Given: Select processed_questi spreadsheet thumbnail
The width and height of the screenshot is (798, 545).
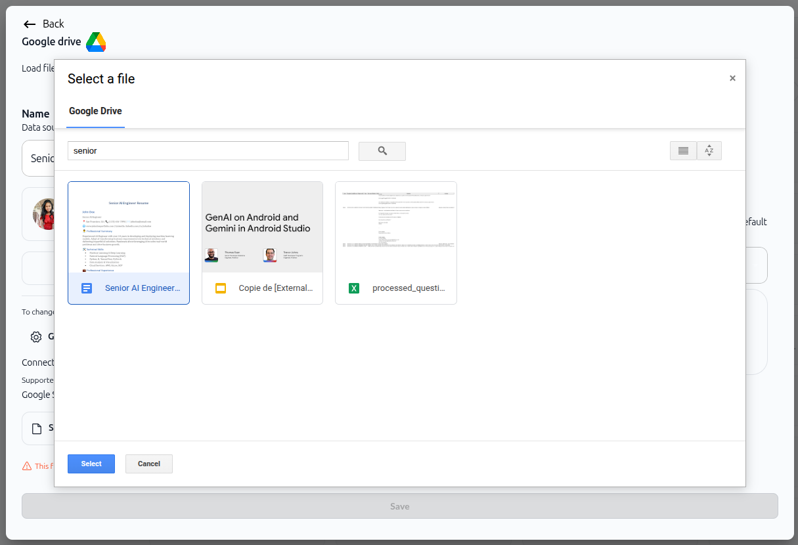Looking at the screenshot, I should (396, 227).
